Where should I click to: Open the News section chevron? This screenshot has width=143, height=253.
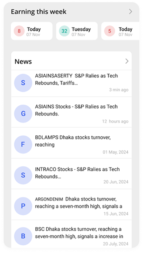[127, 61]
